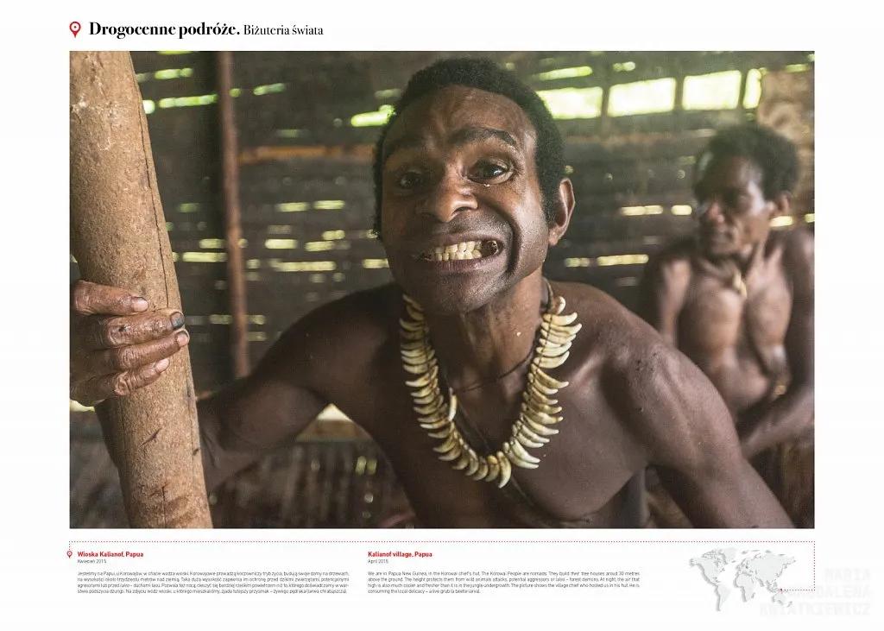Click the April 2015 date label
The height and width of the screenshot is (631, 884).
[378, 562]
